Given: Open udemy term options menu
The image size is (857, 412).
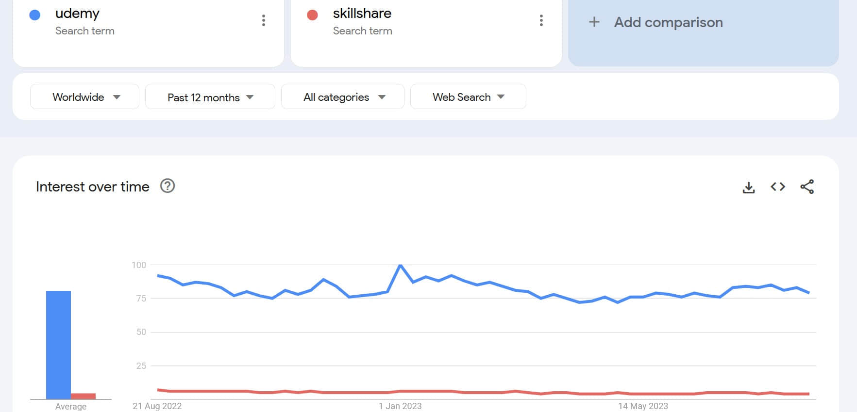Looking at the screenshot, I should [x=264, y=20].
